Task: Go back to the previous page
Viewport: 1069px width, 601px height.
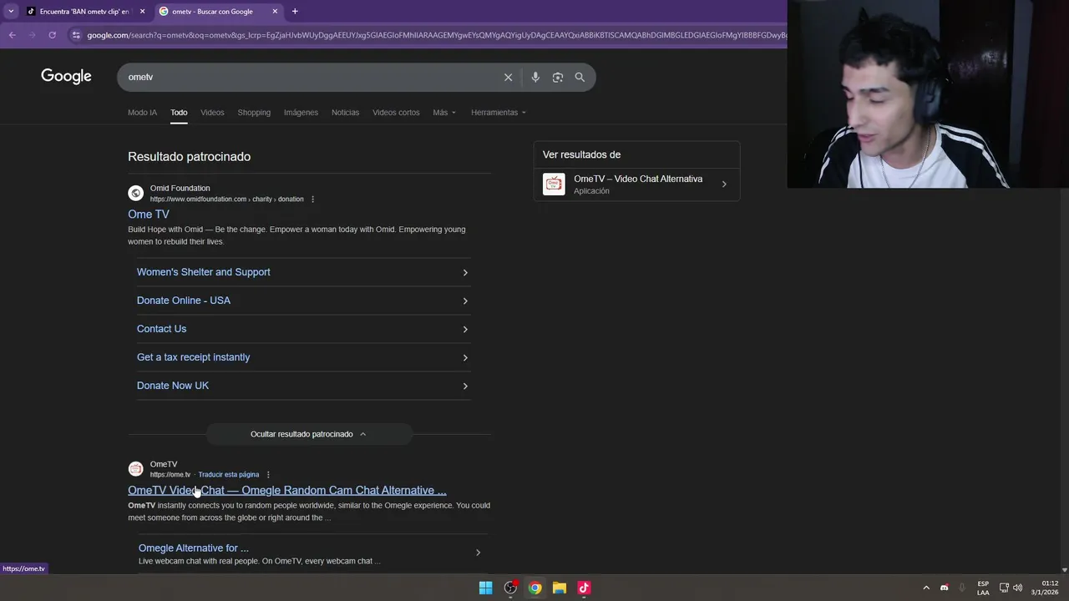Action: 12,35
